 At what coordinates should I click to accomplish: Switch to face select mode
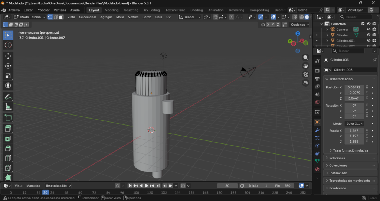(x=61, y=17)
